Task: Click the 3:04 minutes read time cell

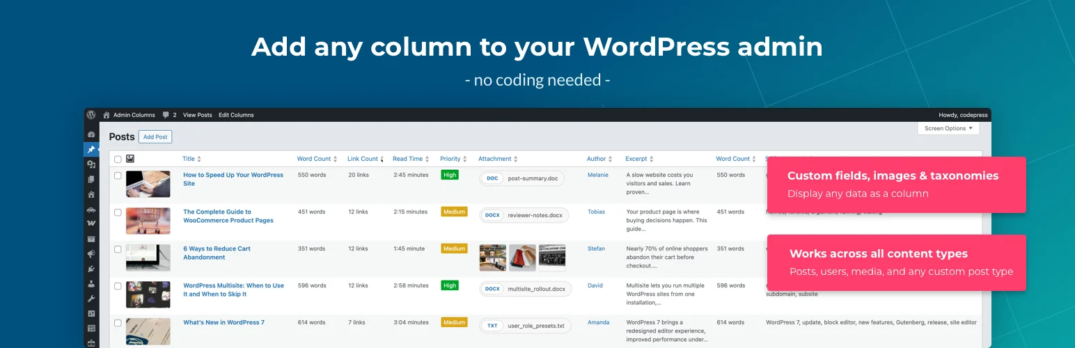Action: pos(410,322)
